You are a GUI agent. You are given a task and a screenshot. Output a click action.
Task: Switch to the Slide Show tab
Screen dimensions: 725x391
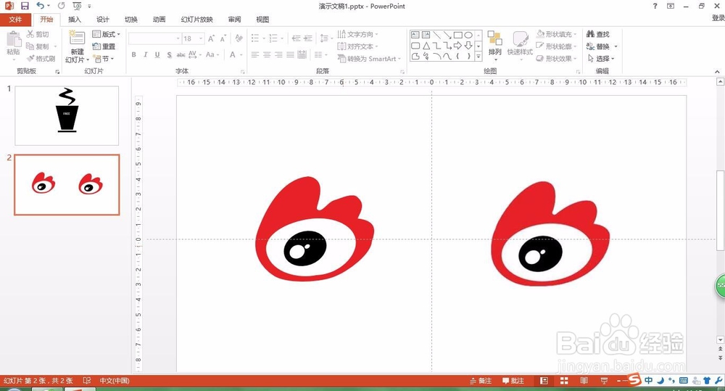click(197, 20)
